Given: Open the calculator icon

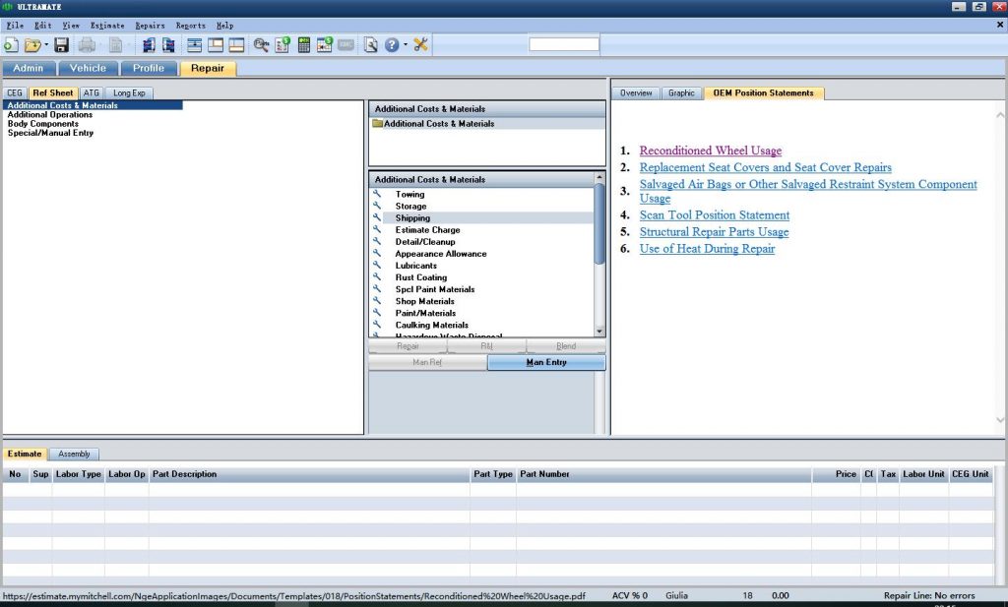Looking at the screenshot, I should click(304, 45).
